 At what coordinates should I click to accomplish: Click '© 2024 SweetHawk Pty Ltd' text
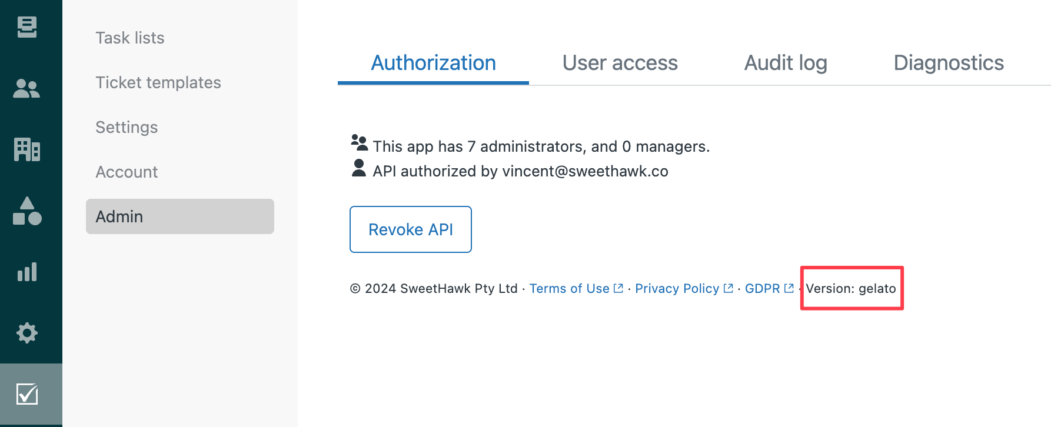pos(434,288)
